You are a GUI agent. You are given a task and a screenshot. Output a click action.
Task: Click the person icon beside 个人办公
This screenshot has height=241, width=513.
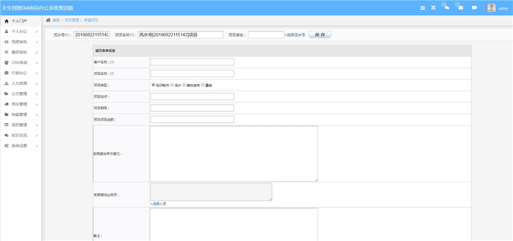click(x=6, y=32)
